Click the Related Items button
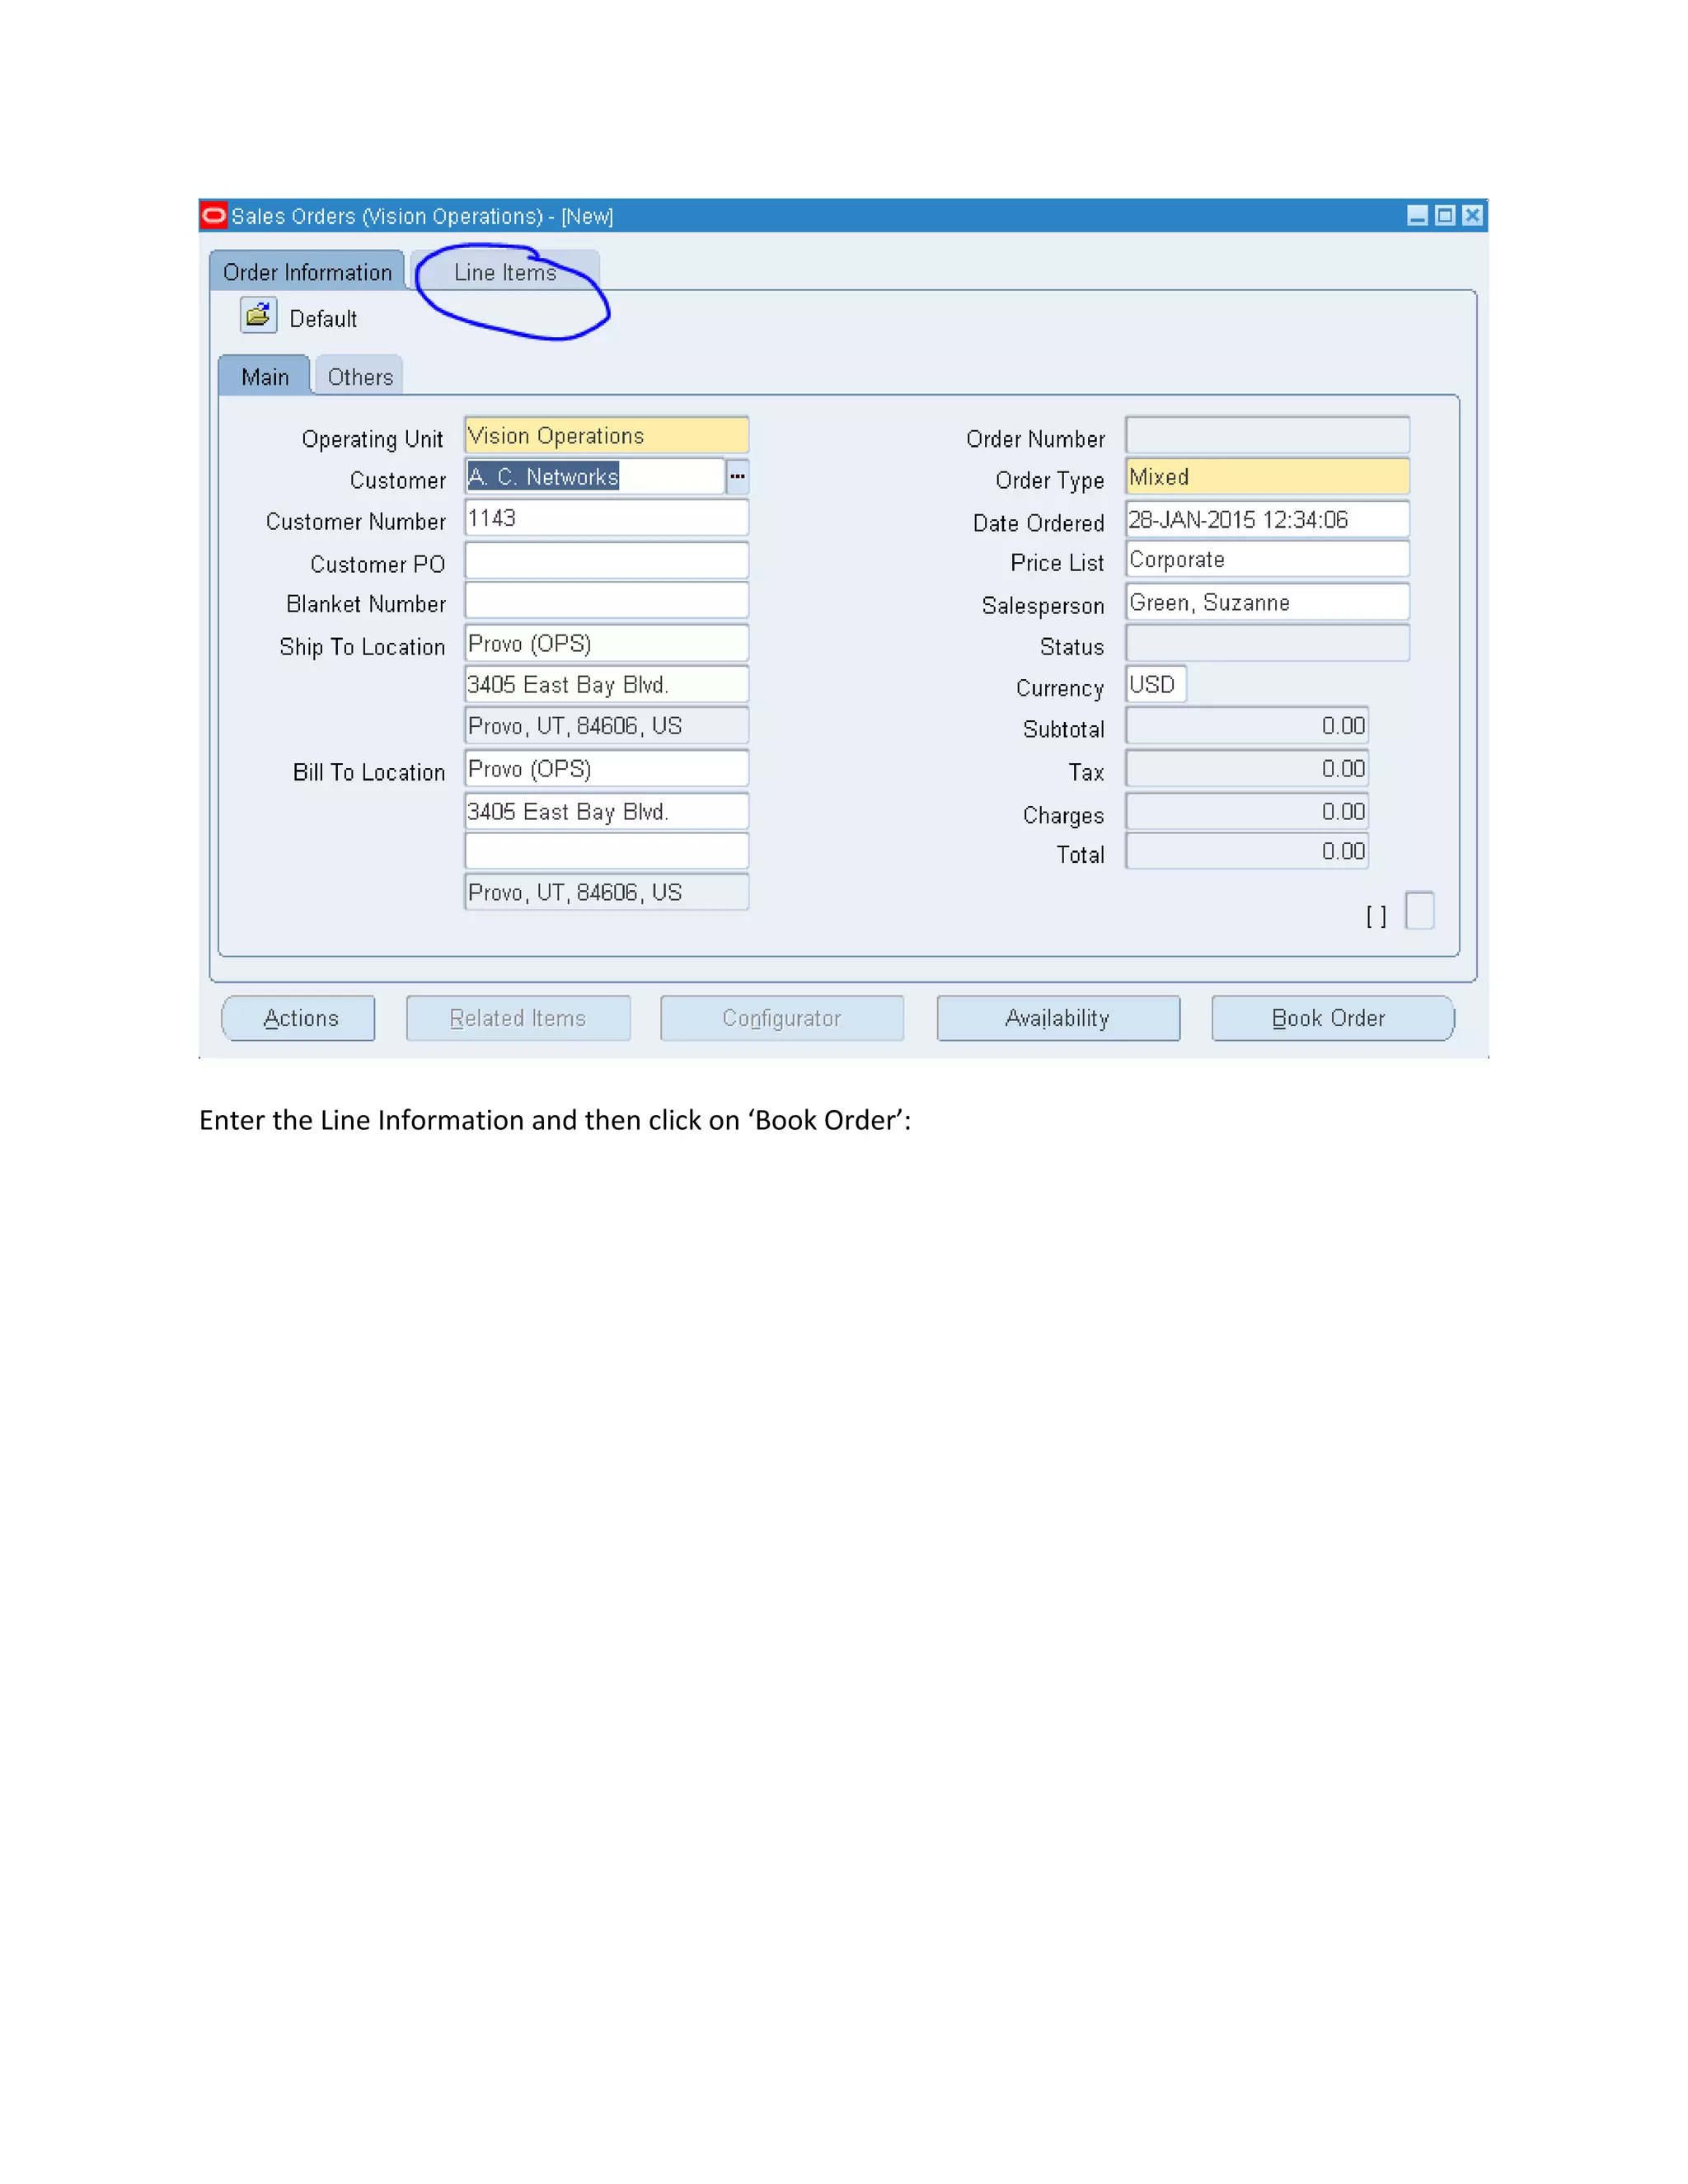1688x2184 pixels. [x=518, y=1018]
